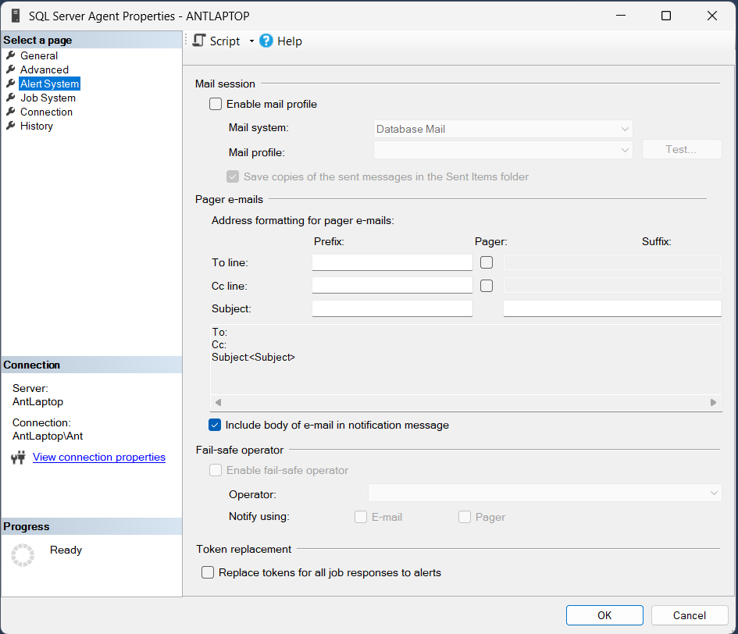Open the Mail system dropdown

pos(503,129)
